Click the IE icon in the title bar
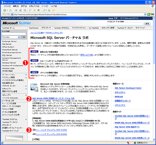Viewport: 156px width, 145px height. pyautogui.click(x=2, y=3)
